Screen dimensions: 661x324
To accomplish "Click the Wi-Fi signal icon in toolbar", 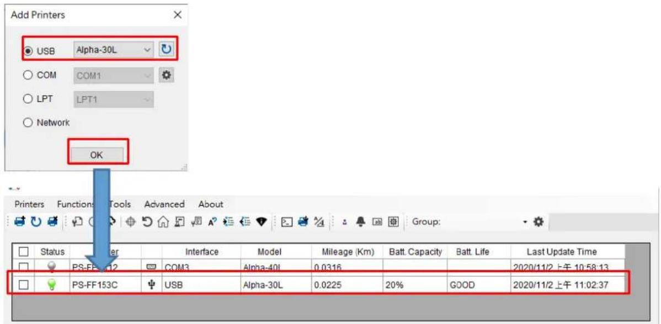I will [261, 221].
